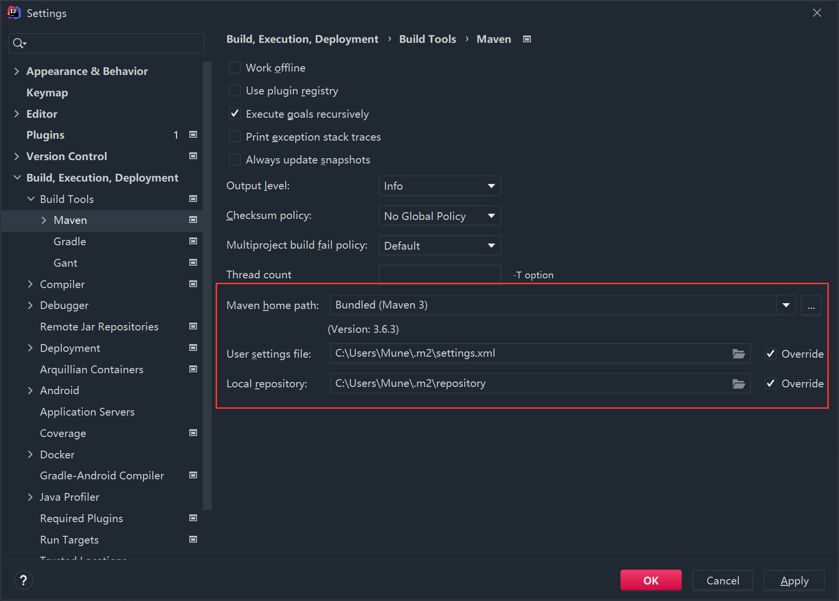
Task: Click the project-level icon beside Compiler
Action: [x=193, y=284]
